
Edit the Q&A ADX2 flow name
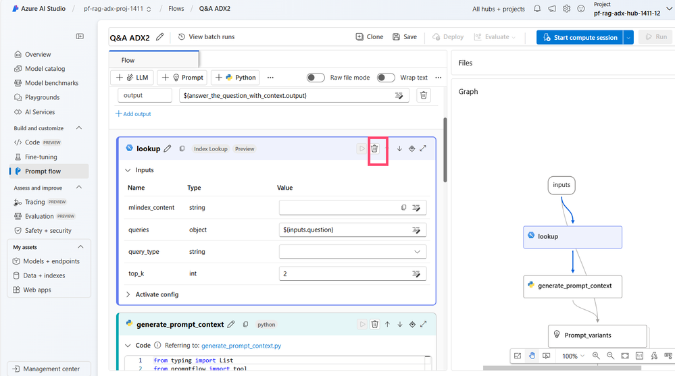click(159, 37)
